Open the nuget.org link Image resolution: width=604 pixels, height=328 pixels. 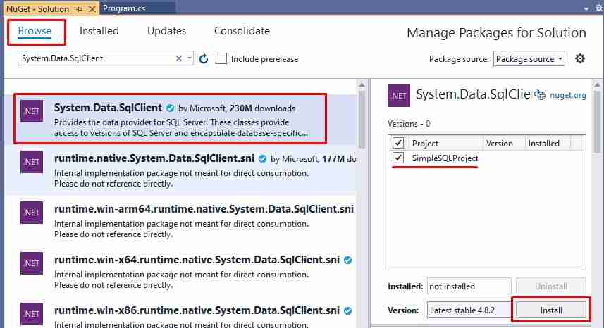pyautogui.click(x=568, y=95)
